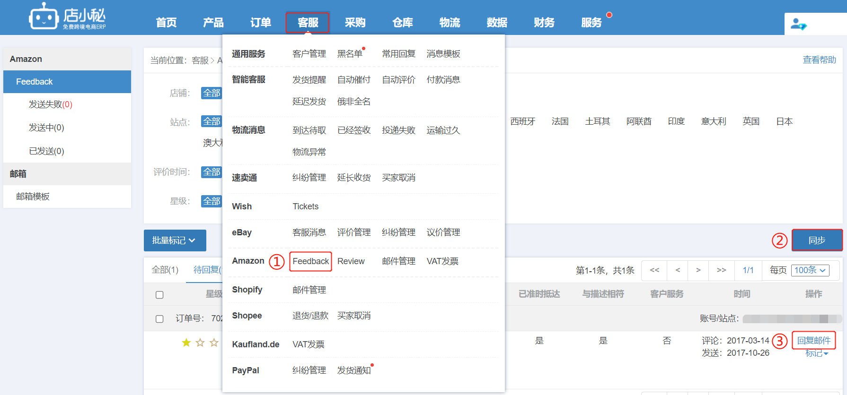Open the 采购 menu

pyautogui.click(x=355, y=23)
